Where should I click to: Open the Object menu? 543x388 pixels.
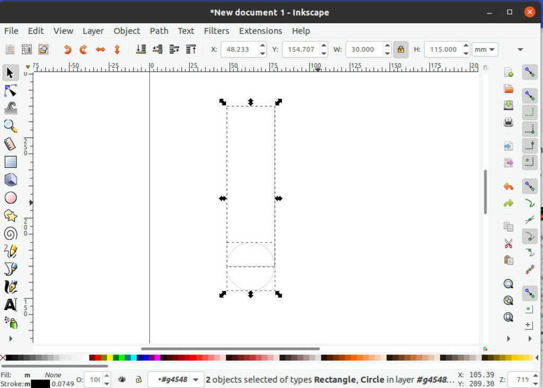(x=127, y=31)
